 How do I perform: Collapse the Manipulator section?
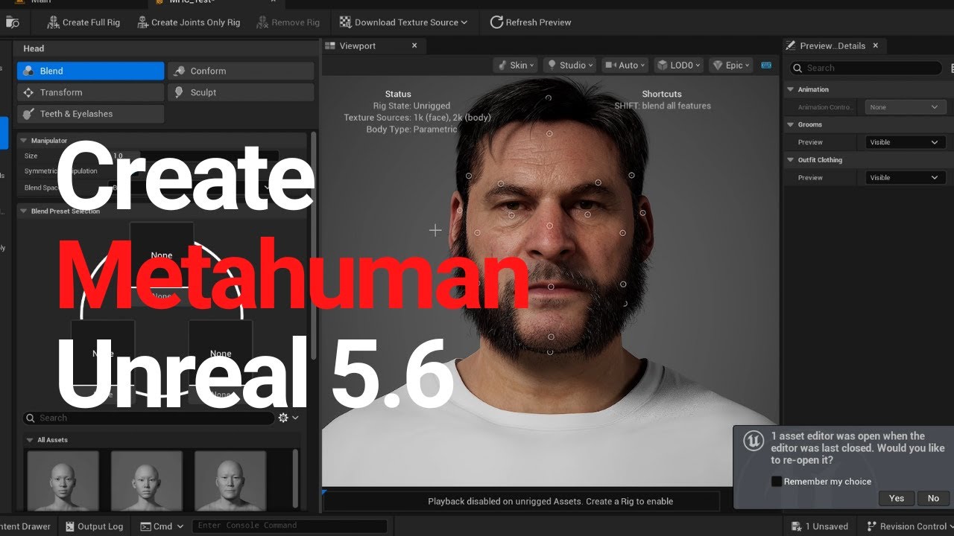point(24,141)
